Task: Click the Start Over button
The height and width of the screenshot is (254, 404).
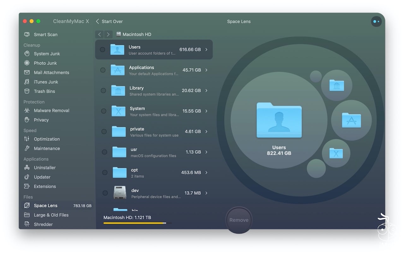Action: (x=109, y=21)
